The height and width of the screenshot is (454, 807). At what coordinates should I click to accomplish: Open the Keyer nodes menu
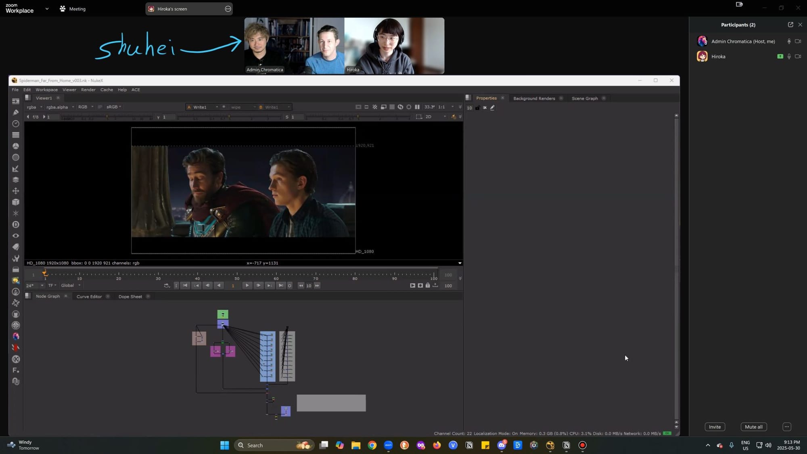coord(16,169)
